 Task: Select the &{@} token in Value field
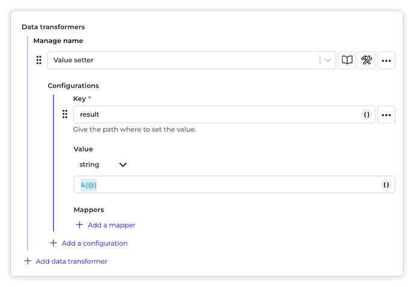tap(88, 185)
